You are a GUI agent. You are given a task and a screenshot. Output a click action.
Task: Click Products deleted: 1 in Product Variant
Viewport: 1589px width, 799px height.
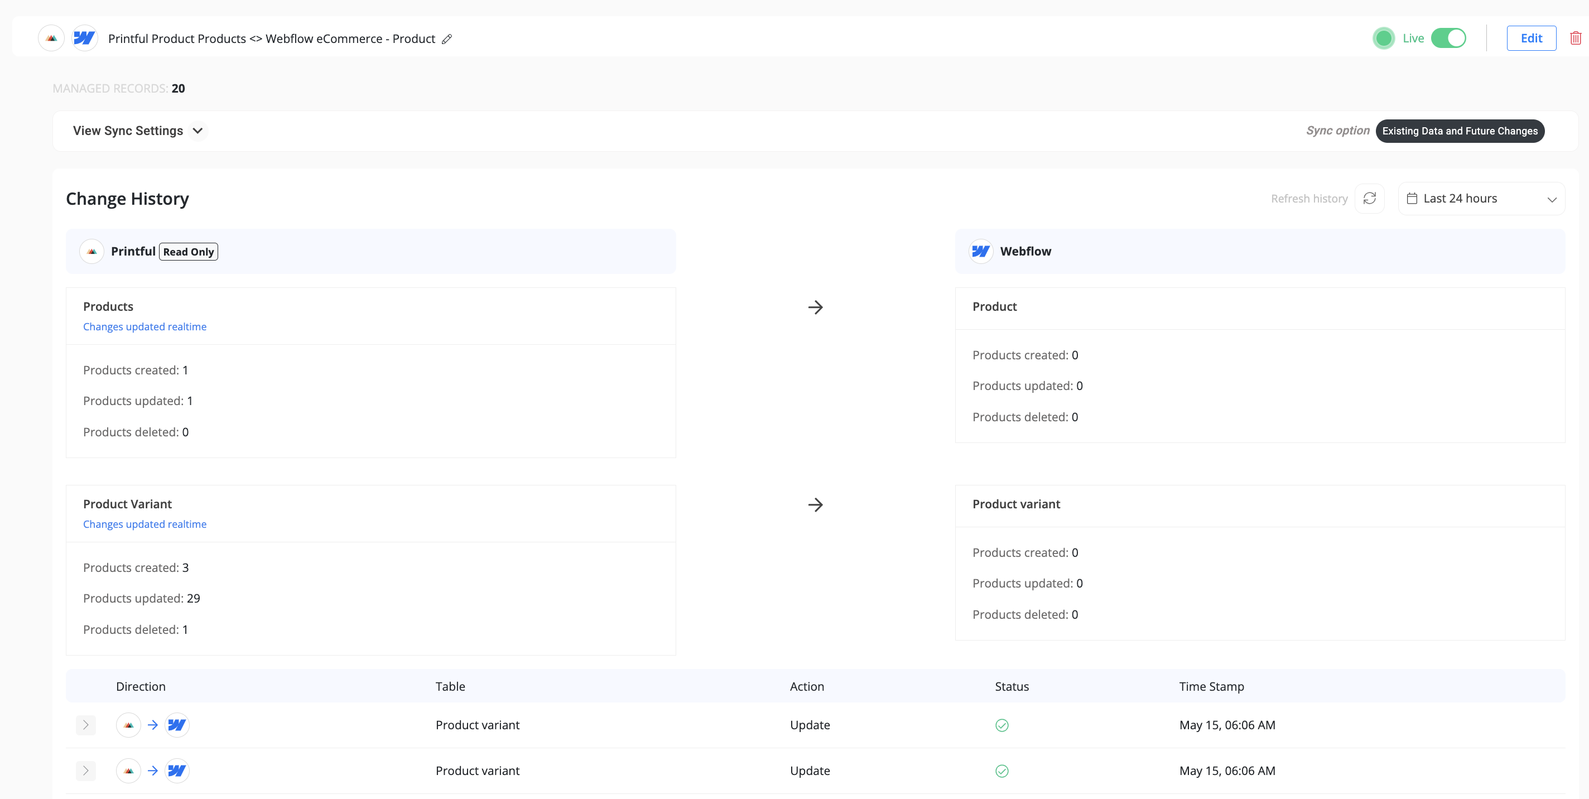136,629
